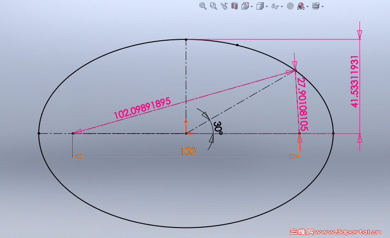390x238 pixels.
Task: Click the grayed Edit Appearance sphere icon
Action: [x=290, y=6]
